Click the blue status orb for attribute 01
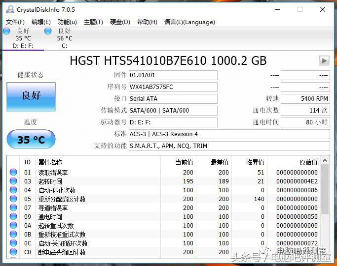337x266 pixels. tap(13, 173)
